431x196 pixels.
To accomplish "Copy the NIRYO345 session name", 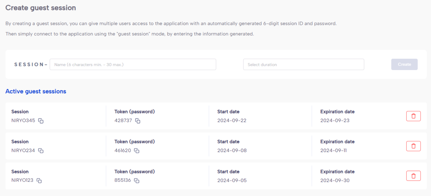I will click(x=41, y=121).
